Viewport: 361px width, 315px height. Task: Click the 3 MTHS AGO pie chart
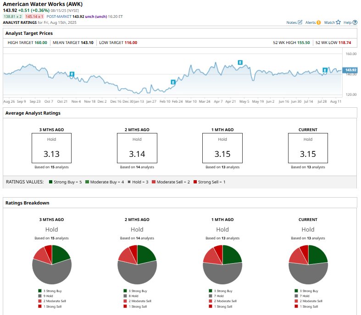52,265
